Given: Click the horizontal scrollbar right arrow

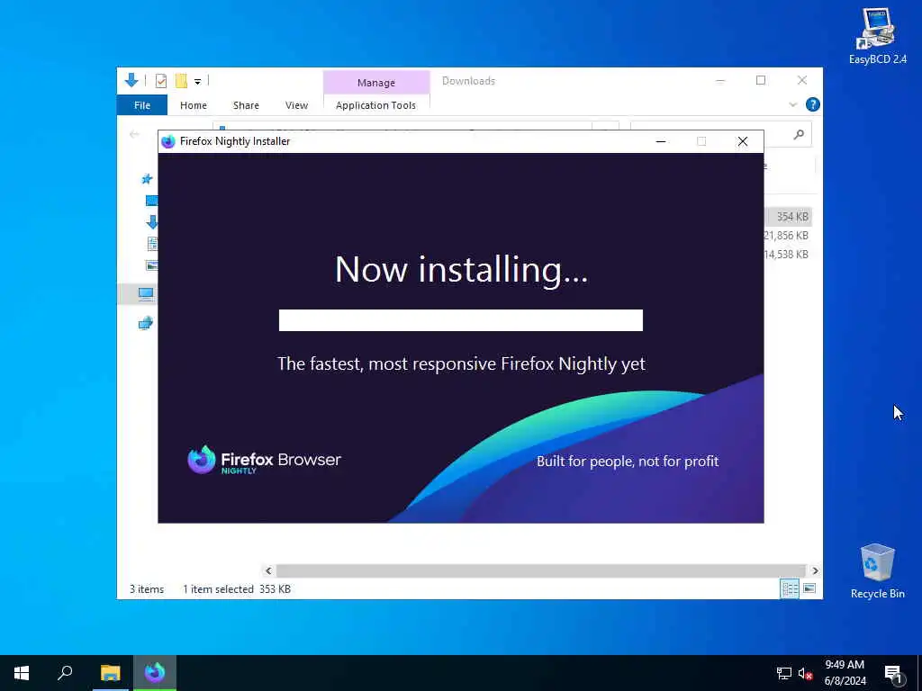Looking at the screenshot, I should tap(815, 570).
